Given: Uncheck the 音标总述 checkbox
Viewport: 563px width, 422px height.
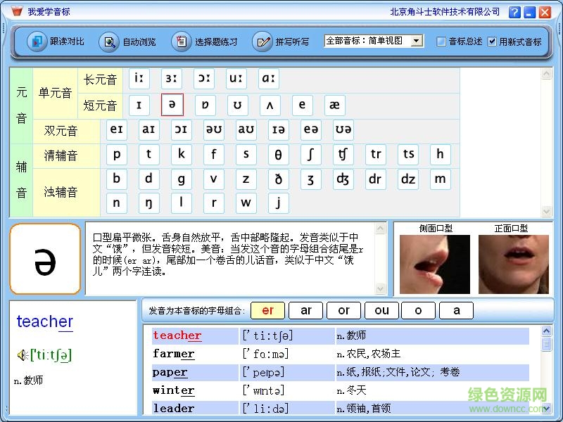Looking at the screenshot, I should pyautogui.click(x=440, y=41).
